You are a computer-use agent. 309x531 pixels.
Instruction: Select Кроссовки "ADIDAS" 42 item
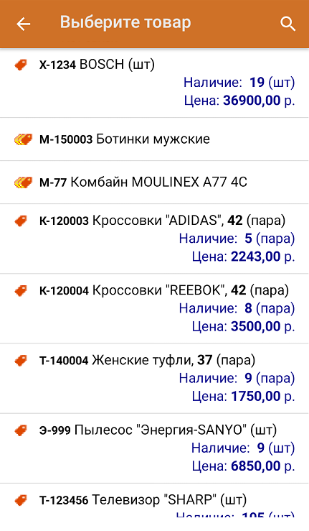(x=155, y=239)
